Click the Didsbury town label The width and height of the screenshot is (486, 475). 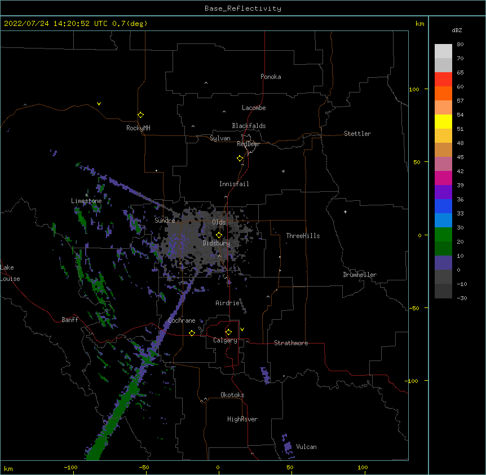pyautogui.click(x=216, y=243)
